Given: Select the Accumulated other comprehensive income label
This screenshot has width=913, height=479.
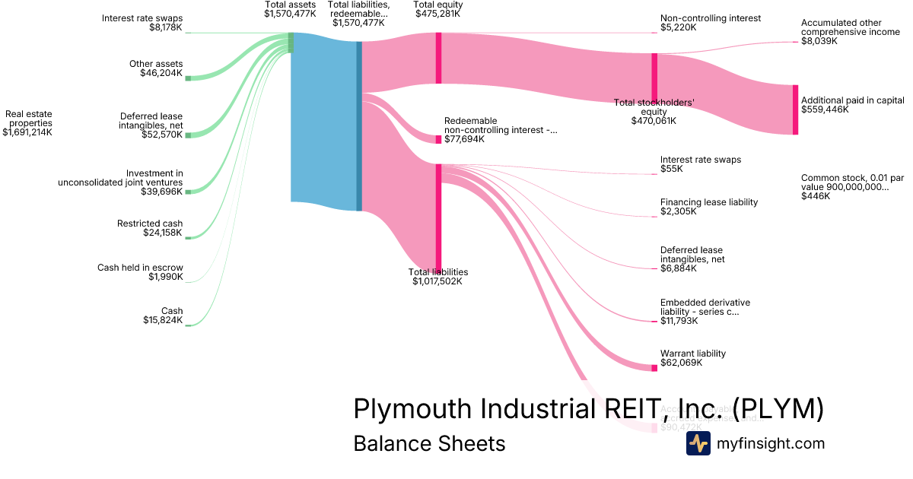Looking at the screenshot, I should coord(850,32).
